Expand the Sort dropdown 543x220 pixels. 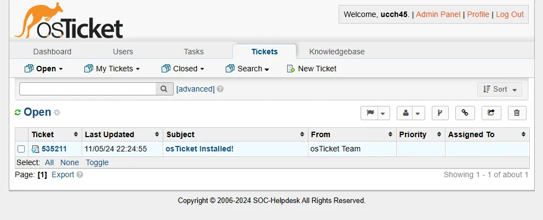pos(499,89)
